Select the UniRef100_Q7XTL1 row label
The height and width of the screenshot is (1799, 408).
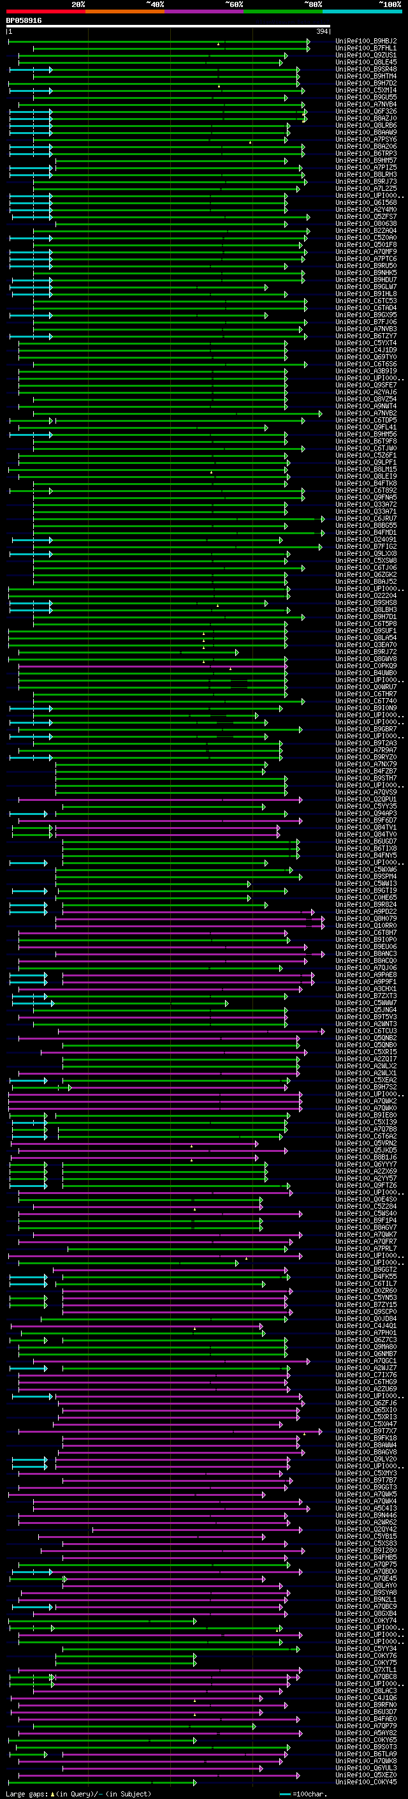coord(366,1671)
